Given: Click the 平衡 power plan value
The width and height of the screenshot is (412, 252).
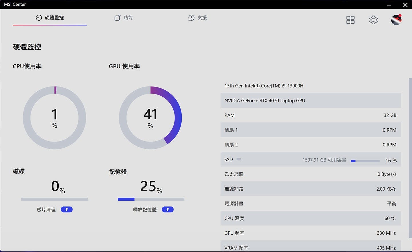Looking at the screenshot, I should [x=392, y=203].
